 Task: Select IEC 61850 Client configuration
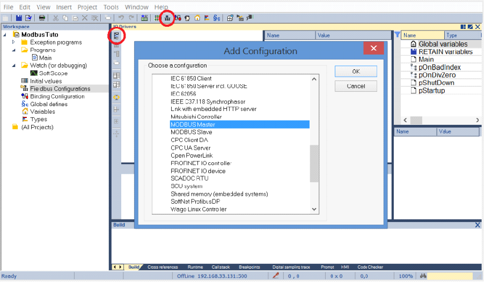coord(191,78)
